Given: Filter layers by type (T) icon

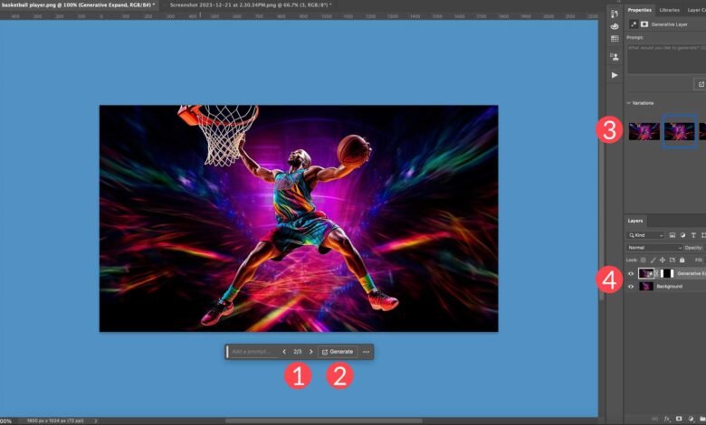Looking at the screenshot, I should pyautogui.click(x=693, y=235).
